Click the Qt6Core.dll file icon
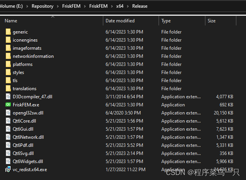This screenshot has height=180, width=246. coord(8,121)
